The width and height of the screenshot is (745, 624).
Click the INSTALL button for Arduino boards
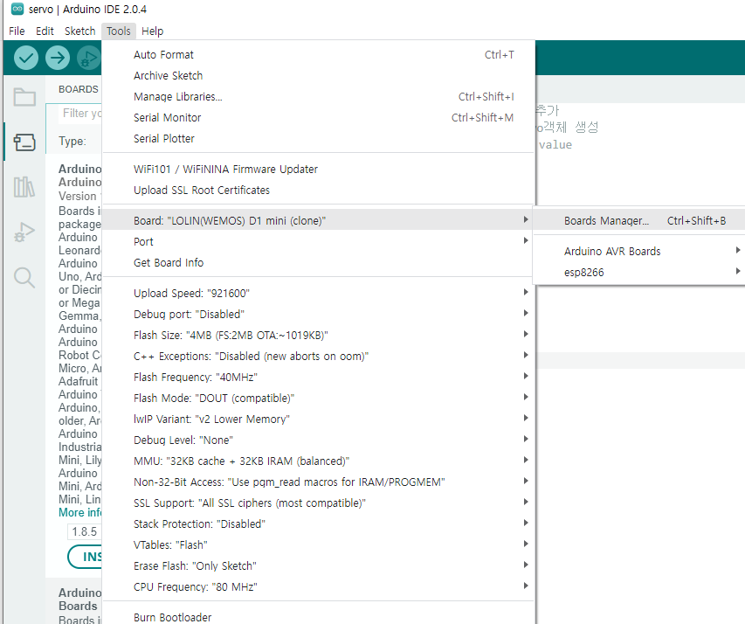pos(85,557)
